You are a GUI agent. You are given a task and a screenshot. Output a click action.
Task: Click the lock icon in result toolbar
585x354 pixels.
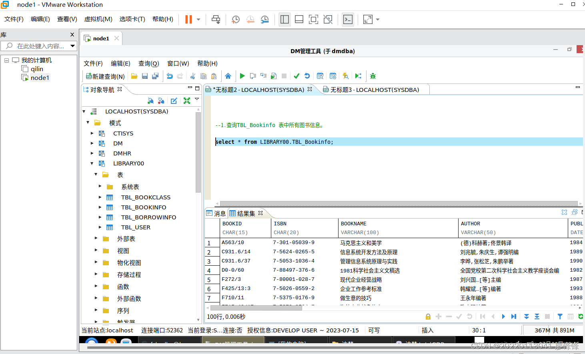[428, 316]
